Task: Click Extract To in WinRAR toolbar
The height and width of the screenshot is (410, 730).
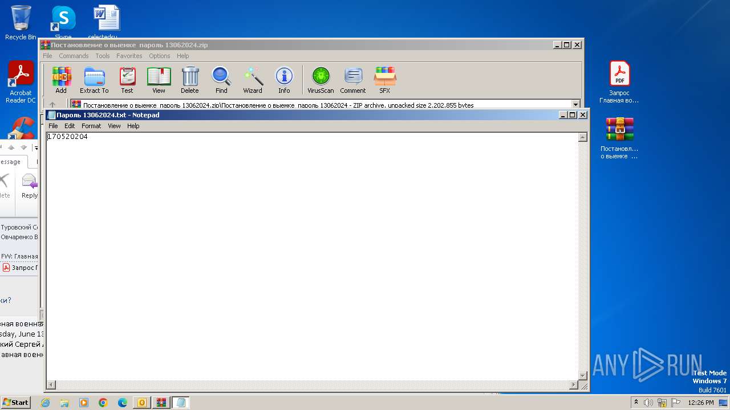Action: pos(94,80)
